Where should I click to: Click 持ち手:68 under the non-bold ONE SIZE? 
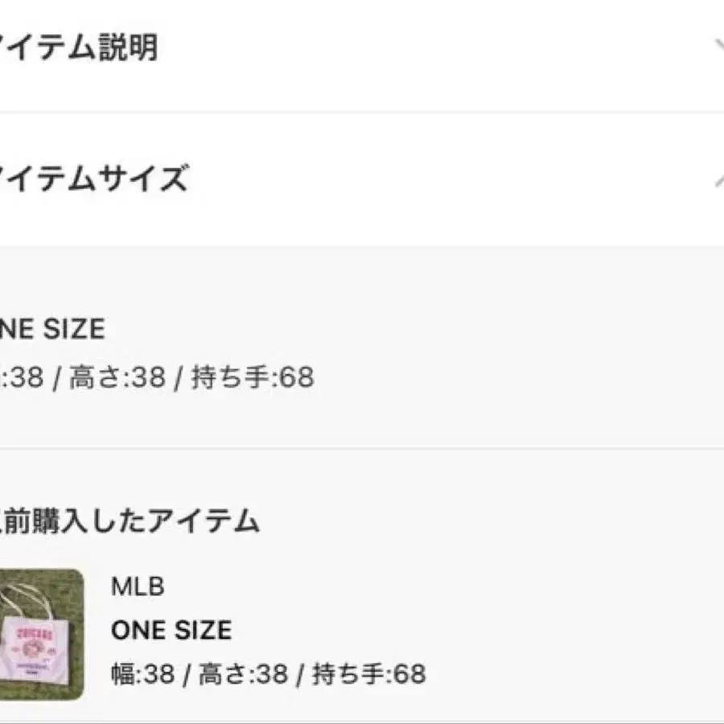pos(253,376)
